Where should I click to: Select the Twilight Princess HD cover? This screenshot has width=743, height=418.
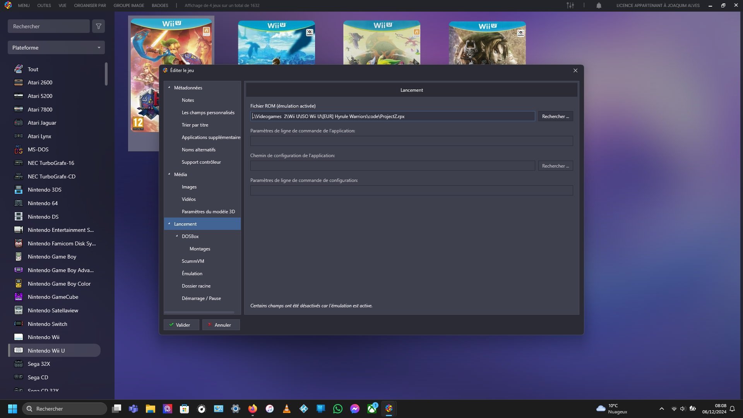[487, 43]
